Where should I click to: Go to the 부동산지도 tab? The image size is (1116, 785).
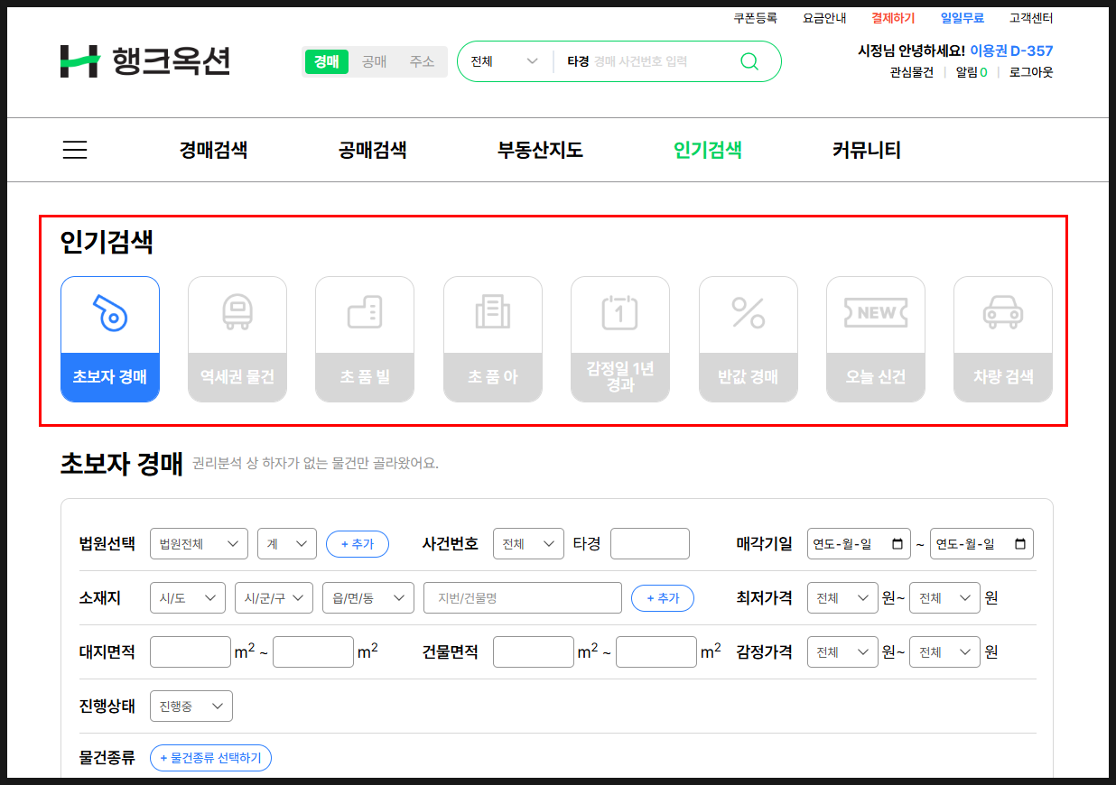[539, 150]
